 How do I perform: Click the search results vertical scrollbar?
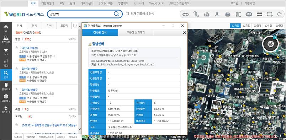coord(80,72)
